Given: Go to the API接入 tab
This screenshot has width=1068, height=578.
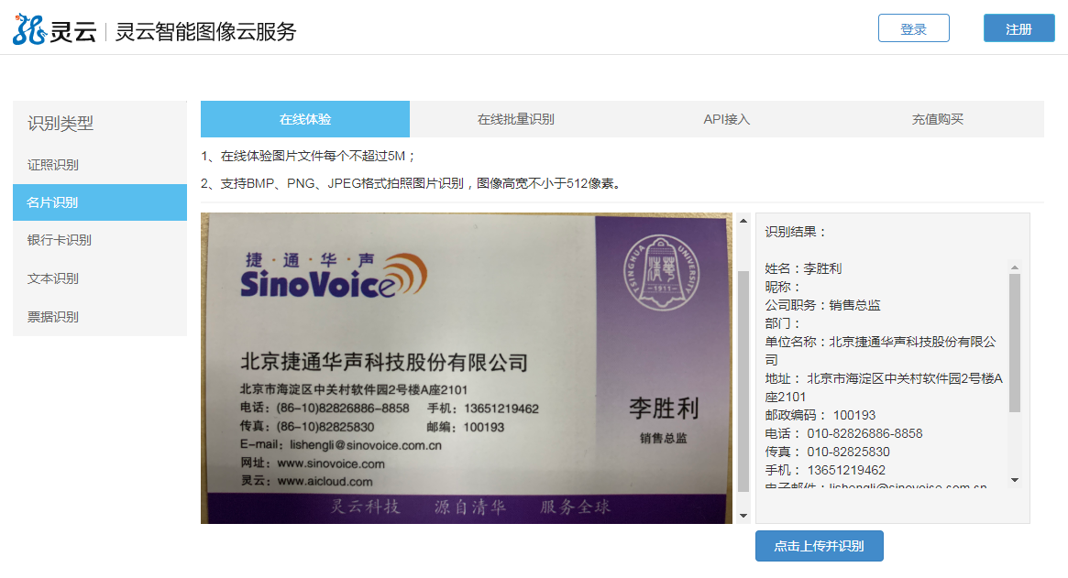Looking at the screenshot, I should pos(726,119).
